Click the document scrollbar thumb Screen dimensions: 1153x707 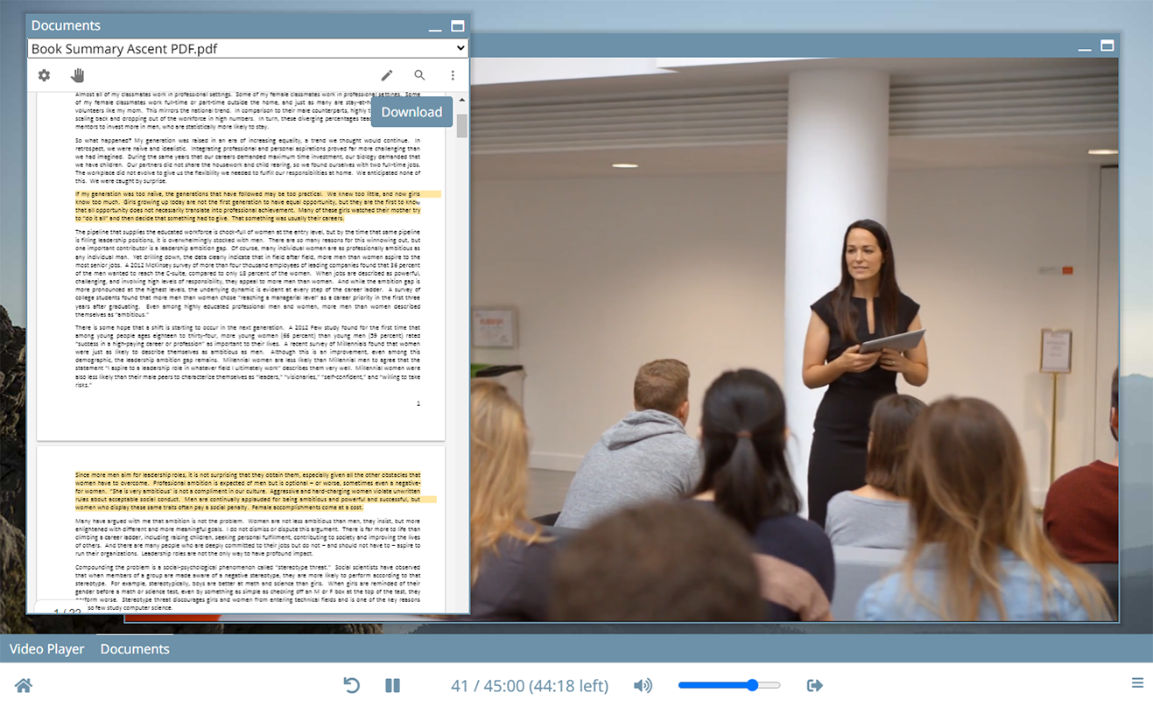pyautogui.click(x=461, y=125)
